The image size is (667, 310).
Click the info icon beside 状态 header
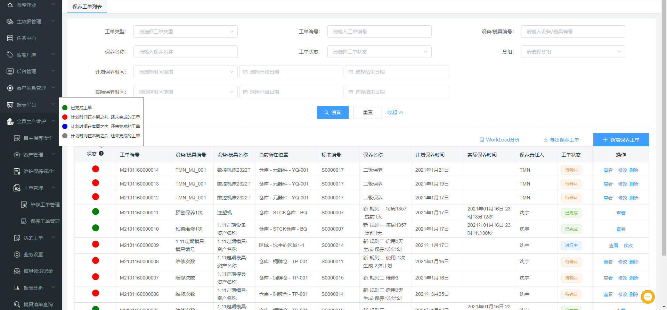pyautogui.click(x=101, y=153)
